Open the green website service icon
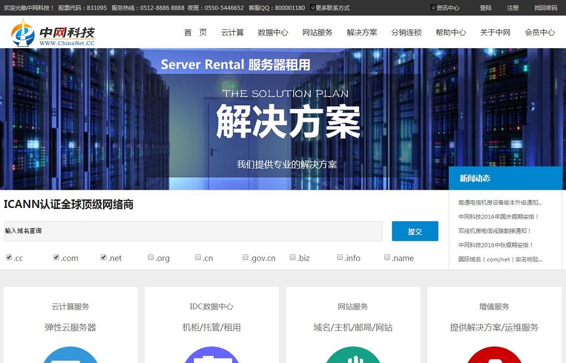The height and width of the screenshot is (363, 566). (353, 355)
